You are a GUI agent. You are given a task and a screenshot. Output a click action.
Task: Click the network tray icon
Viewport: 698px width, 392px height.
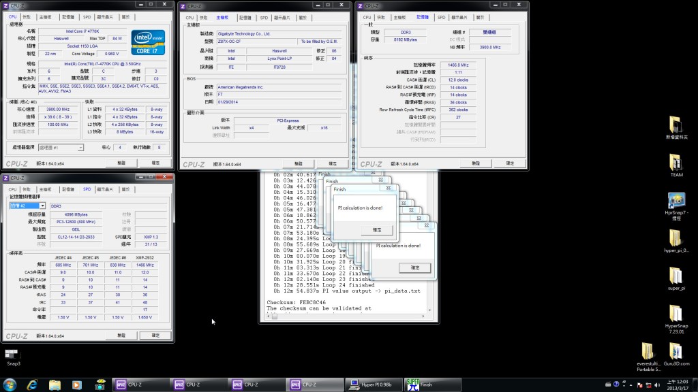click(649, 385)
